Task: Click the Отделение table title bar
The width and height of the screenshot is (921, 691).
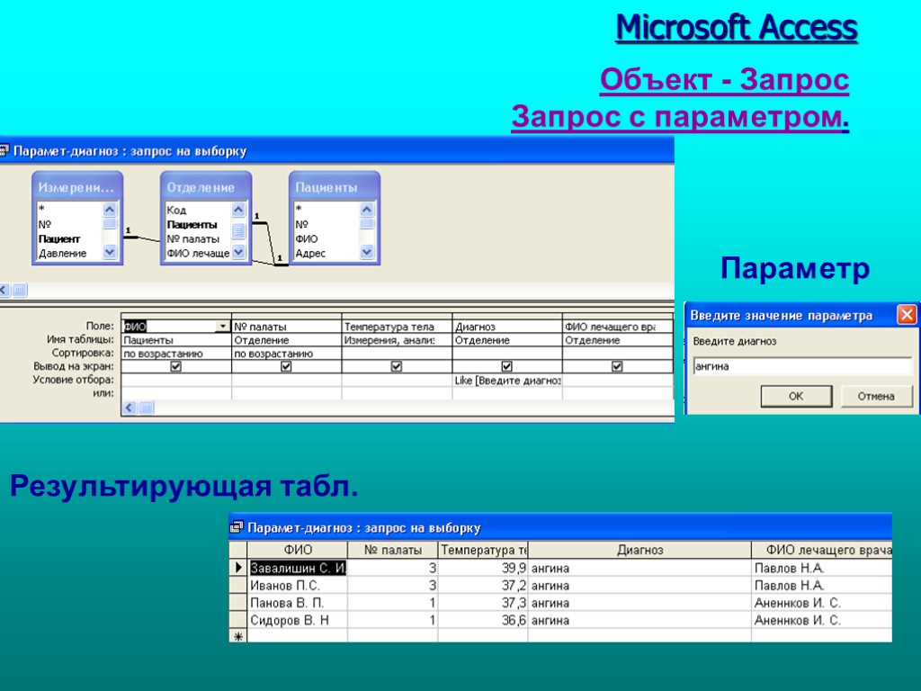Action: coord(206,187)
